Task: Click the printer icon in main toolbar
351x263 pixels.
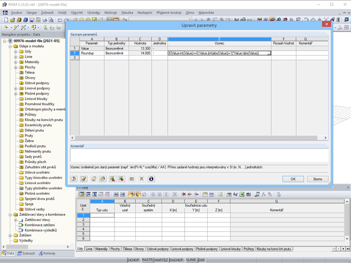Action: click(x=44, y=20)
